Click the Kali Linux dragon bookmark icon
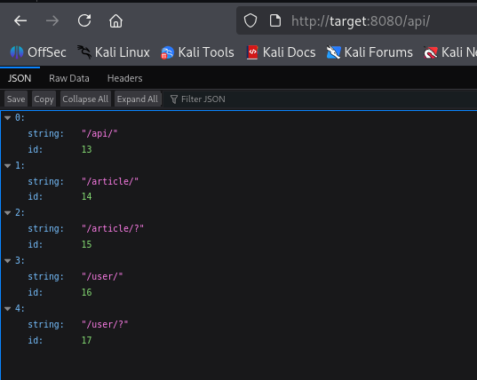The image size is (477, 380). 84,52
